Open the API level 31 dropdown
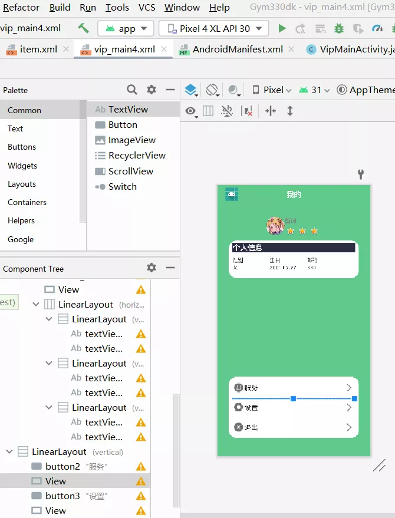Image resolution: width=395 pixels, height=518 pixels. point(314,90)
